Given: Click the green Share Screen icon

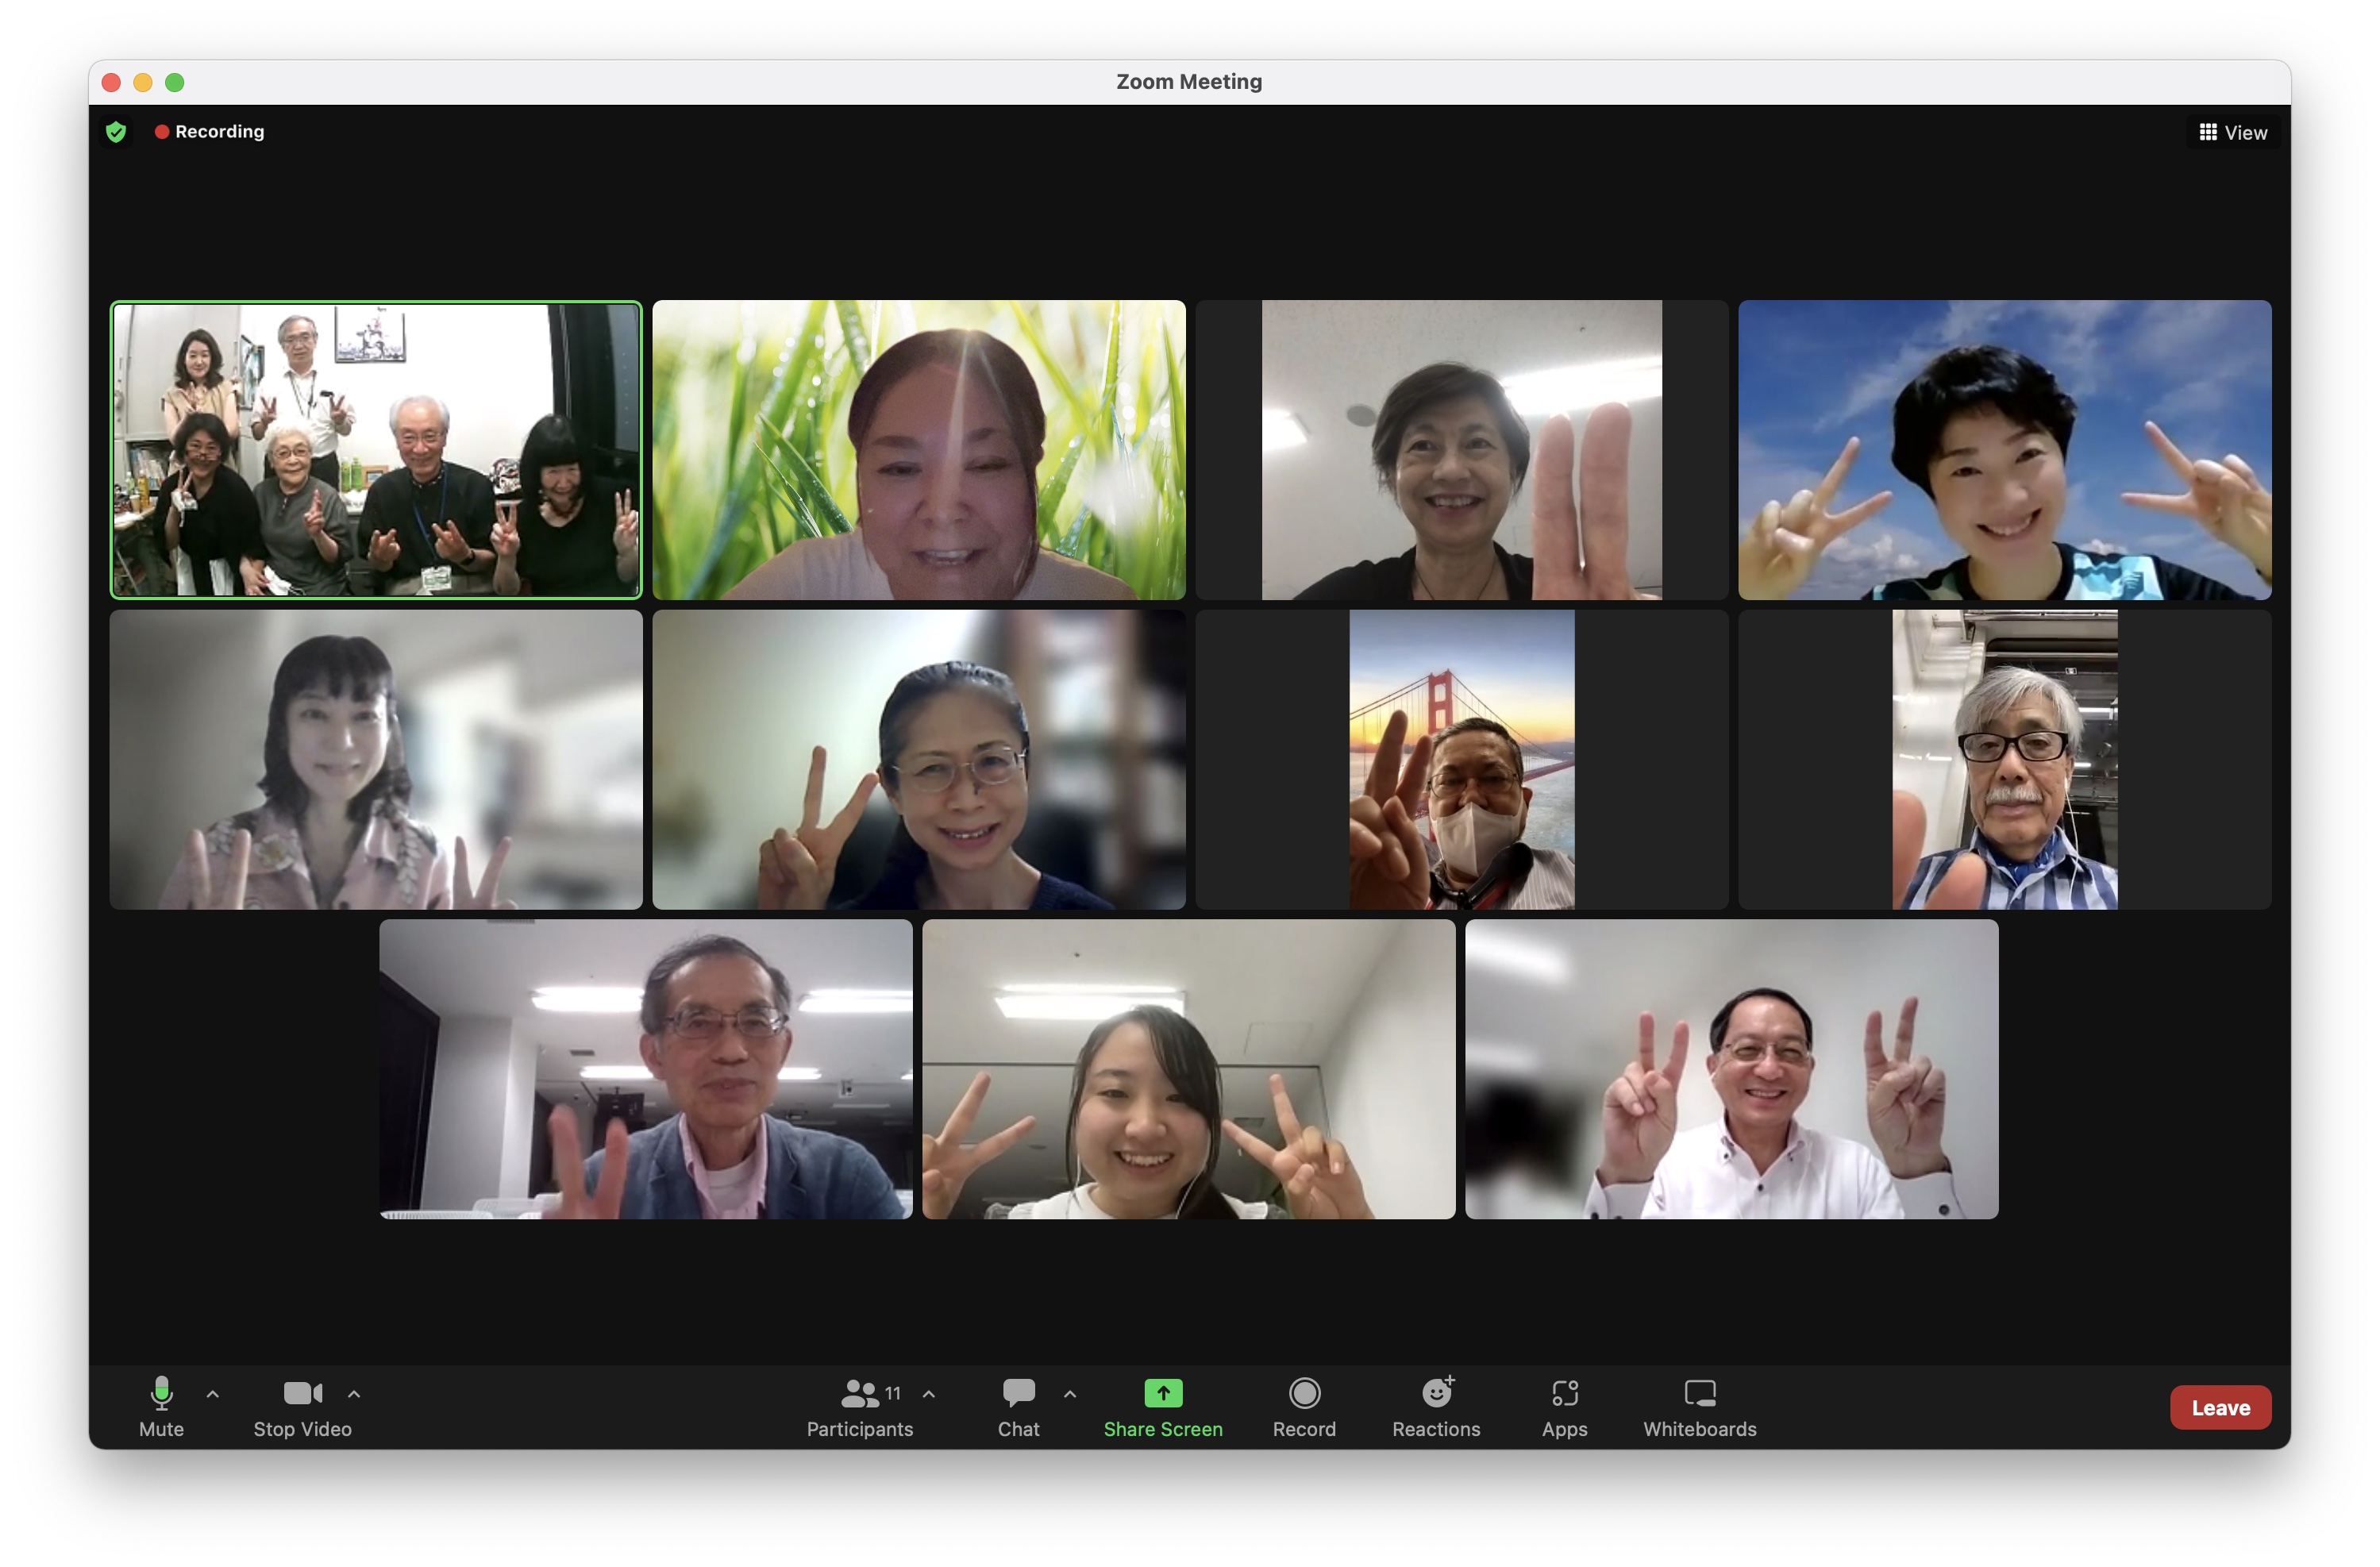Looking at the screenshot, I should click(x=1163, y=1393).
